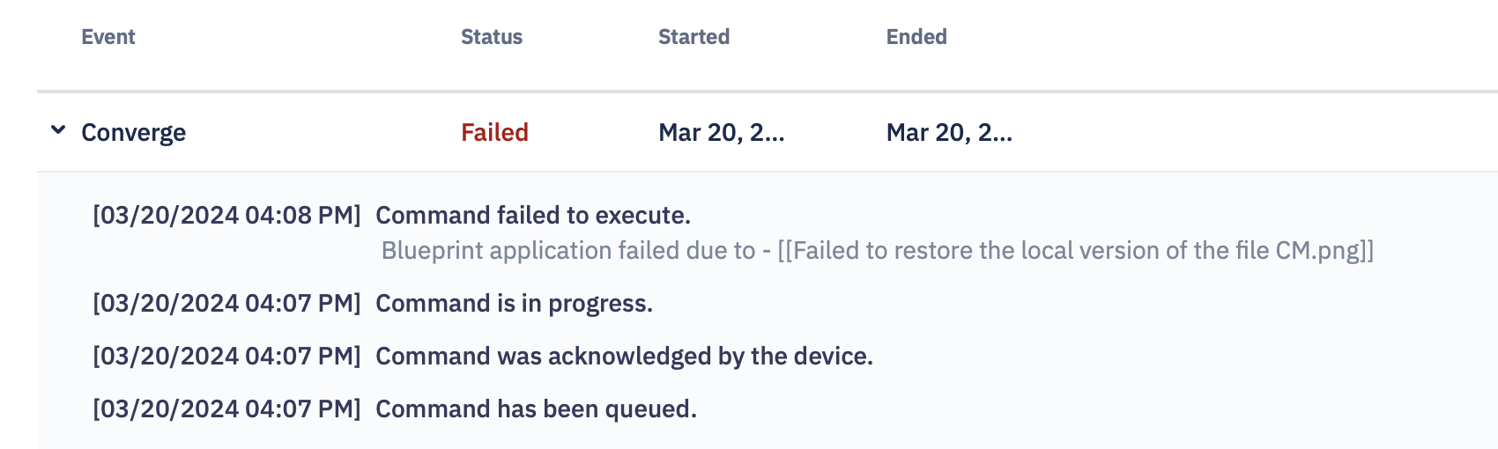This screenshot has height=449, width=1498.
Task: Select 'Command was acknowledged by the device.' entry
Action: pos(624,357)
